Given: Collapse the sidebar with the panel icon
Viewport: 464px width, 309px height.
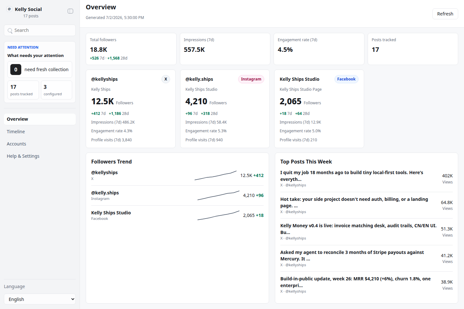Looking at the screenshot, I should (x=70, y=11).
